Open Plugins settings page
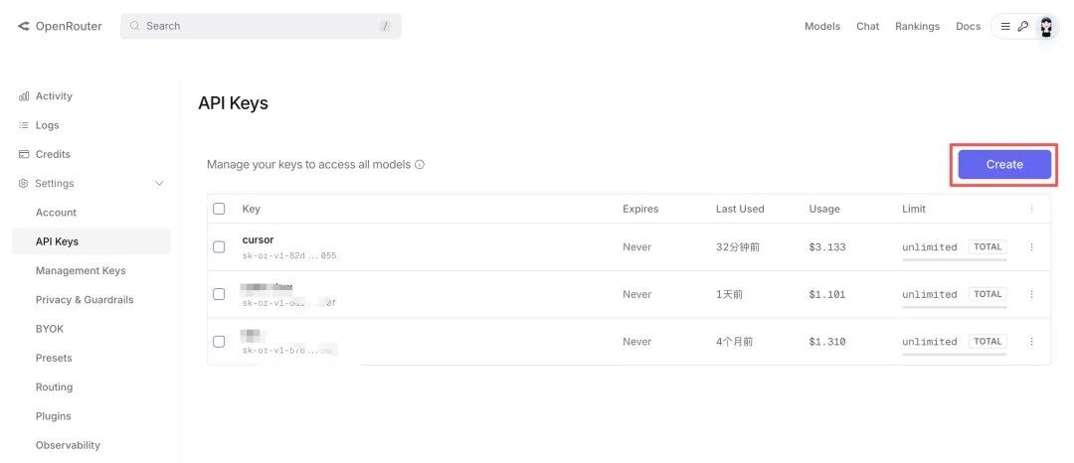 pos(54,416)
